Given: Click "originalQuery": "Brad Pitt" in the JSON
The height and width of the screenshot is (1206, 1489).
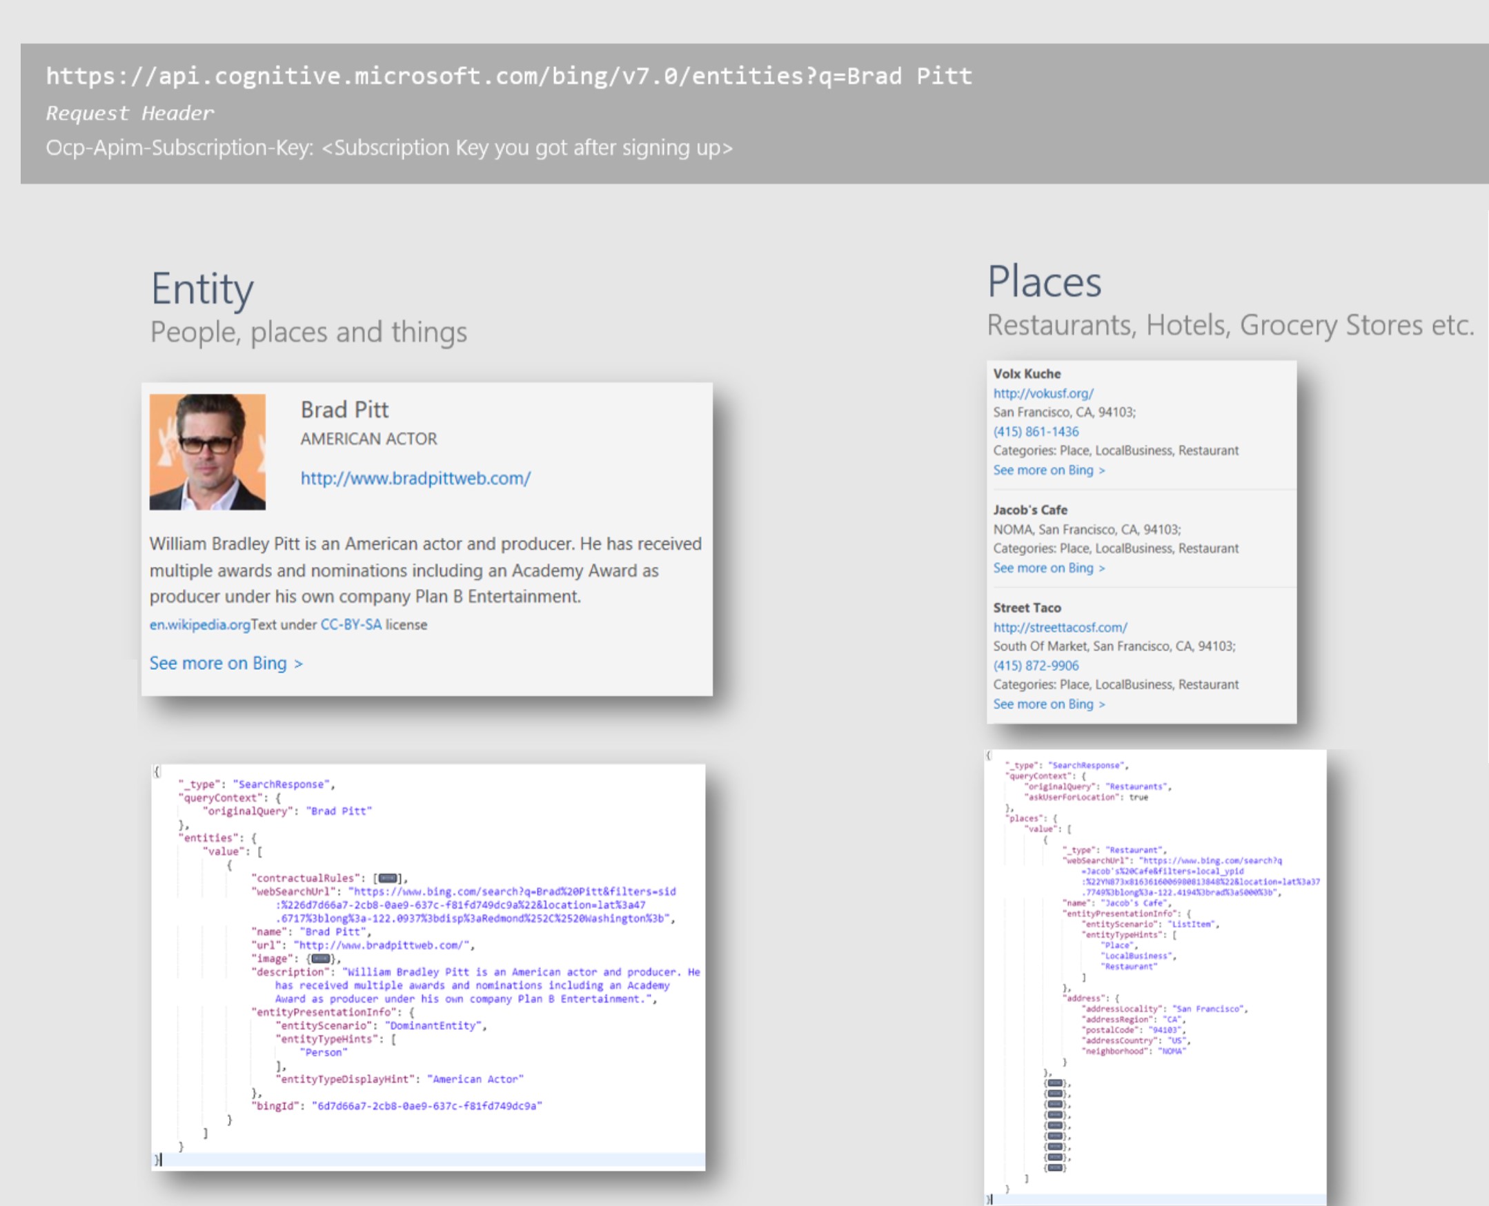Looking at the screenshot, I should tap(288, 811).
